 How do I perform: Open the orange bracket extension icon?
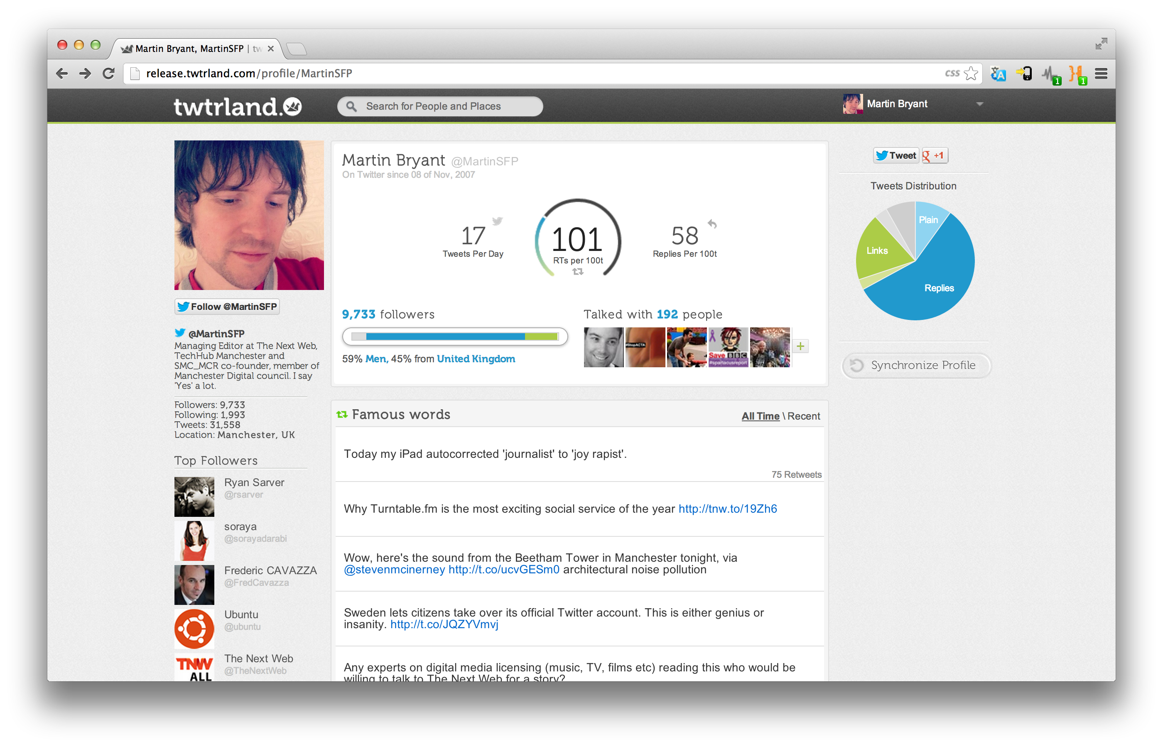[1077, 75]
